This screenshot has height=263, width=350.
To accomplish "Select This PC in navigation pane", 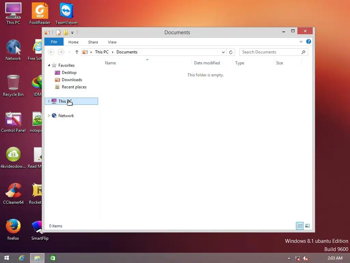I will pyautogui.click(x=71, y=101).
